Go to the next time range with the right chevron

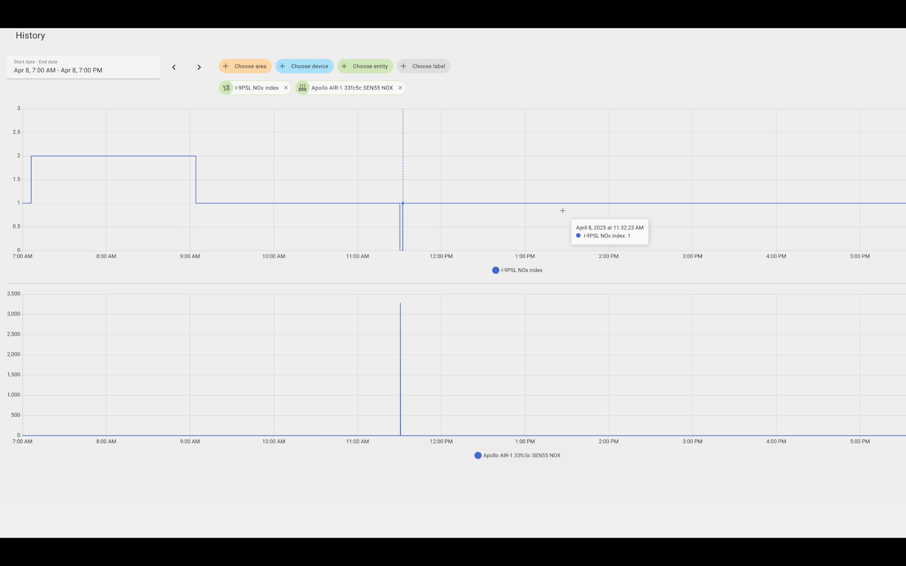199,67
